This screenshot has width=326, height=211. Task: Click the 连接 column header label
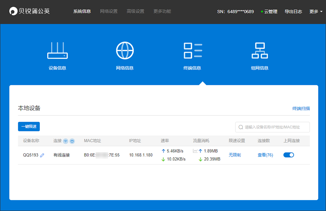pyautogui.click(x=57, y=141)
